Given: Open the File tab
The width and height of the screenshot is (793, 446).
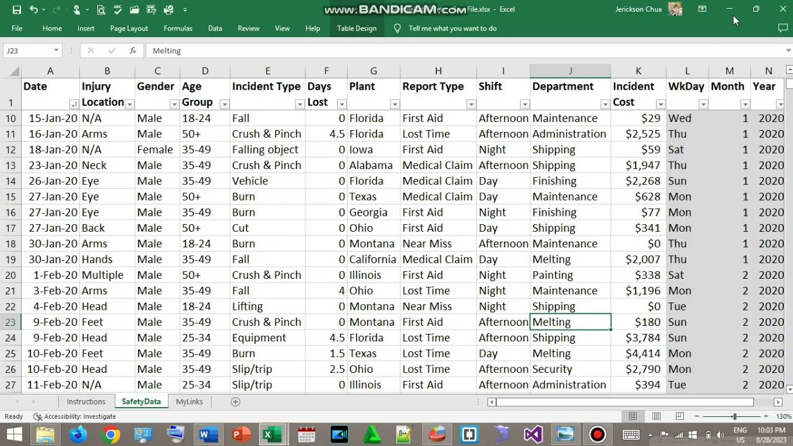Looking at the screenshot, I should click(x=17, y=28).
